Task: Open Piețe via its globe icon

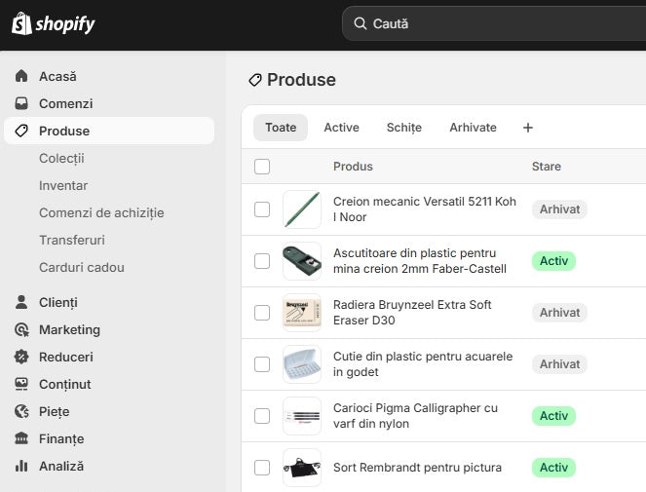Action: pyautogui.click(x=21, y=411)
